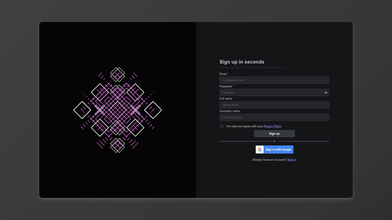The image size is (392, 220).
Task: Click the Company name label
Action: (229, 111)
